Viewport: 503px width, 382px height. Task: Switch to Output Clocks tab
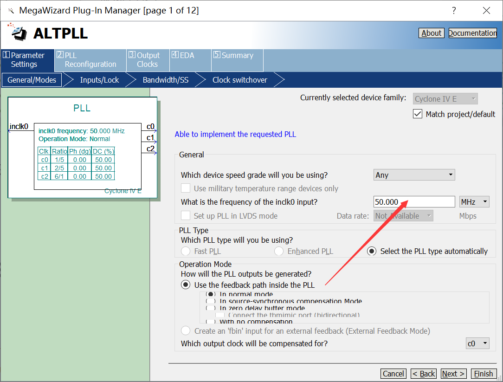[148, 60]
